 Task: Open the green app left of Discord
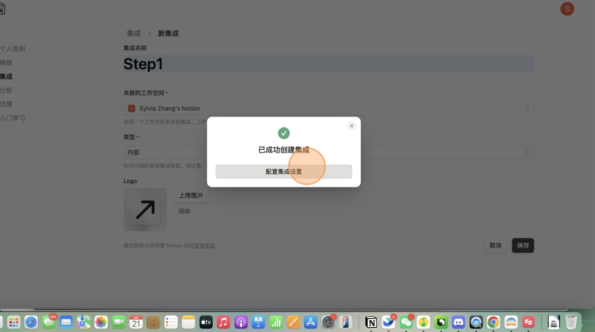441,322
